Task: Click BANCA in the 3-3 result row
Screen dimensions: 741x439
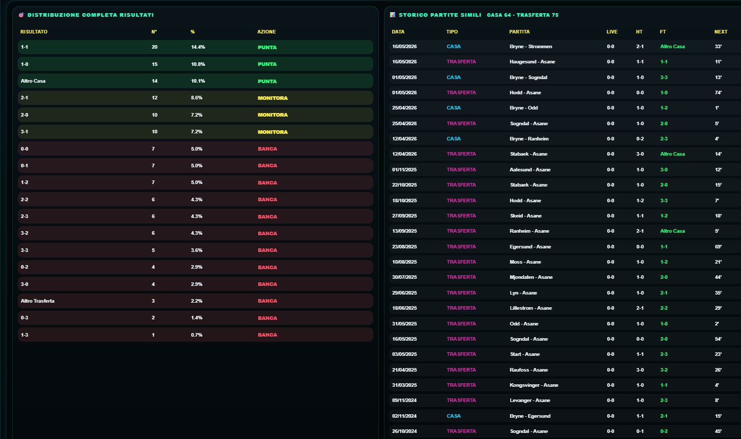Action: (267, 250)
